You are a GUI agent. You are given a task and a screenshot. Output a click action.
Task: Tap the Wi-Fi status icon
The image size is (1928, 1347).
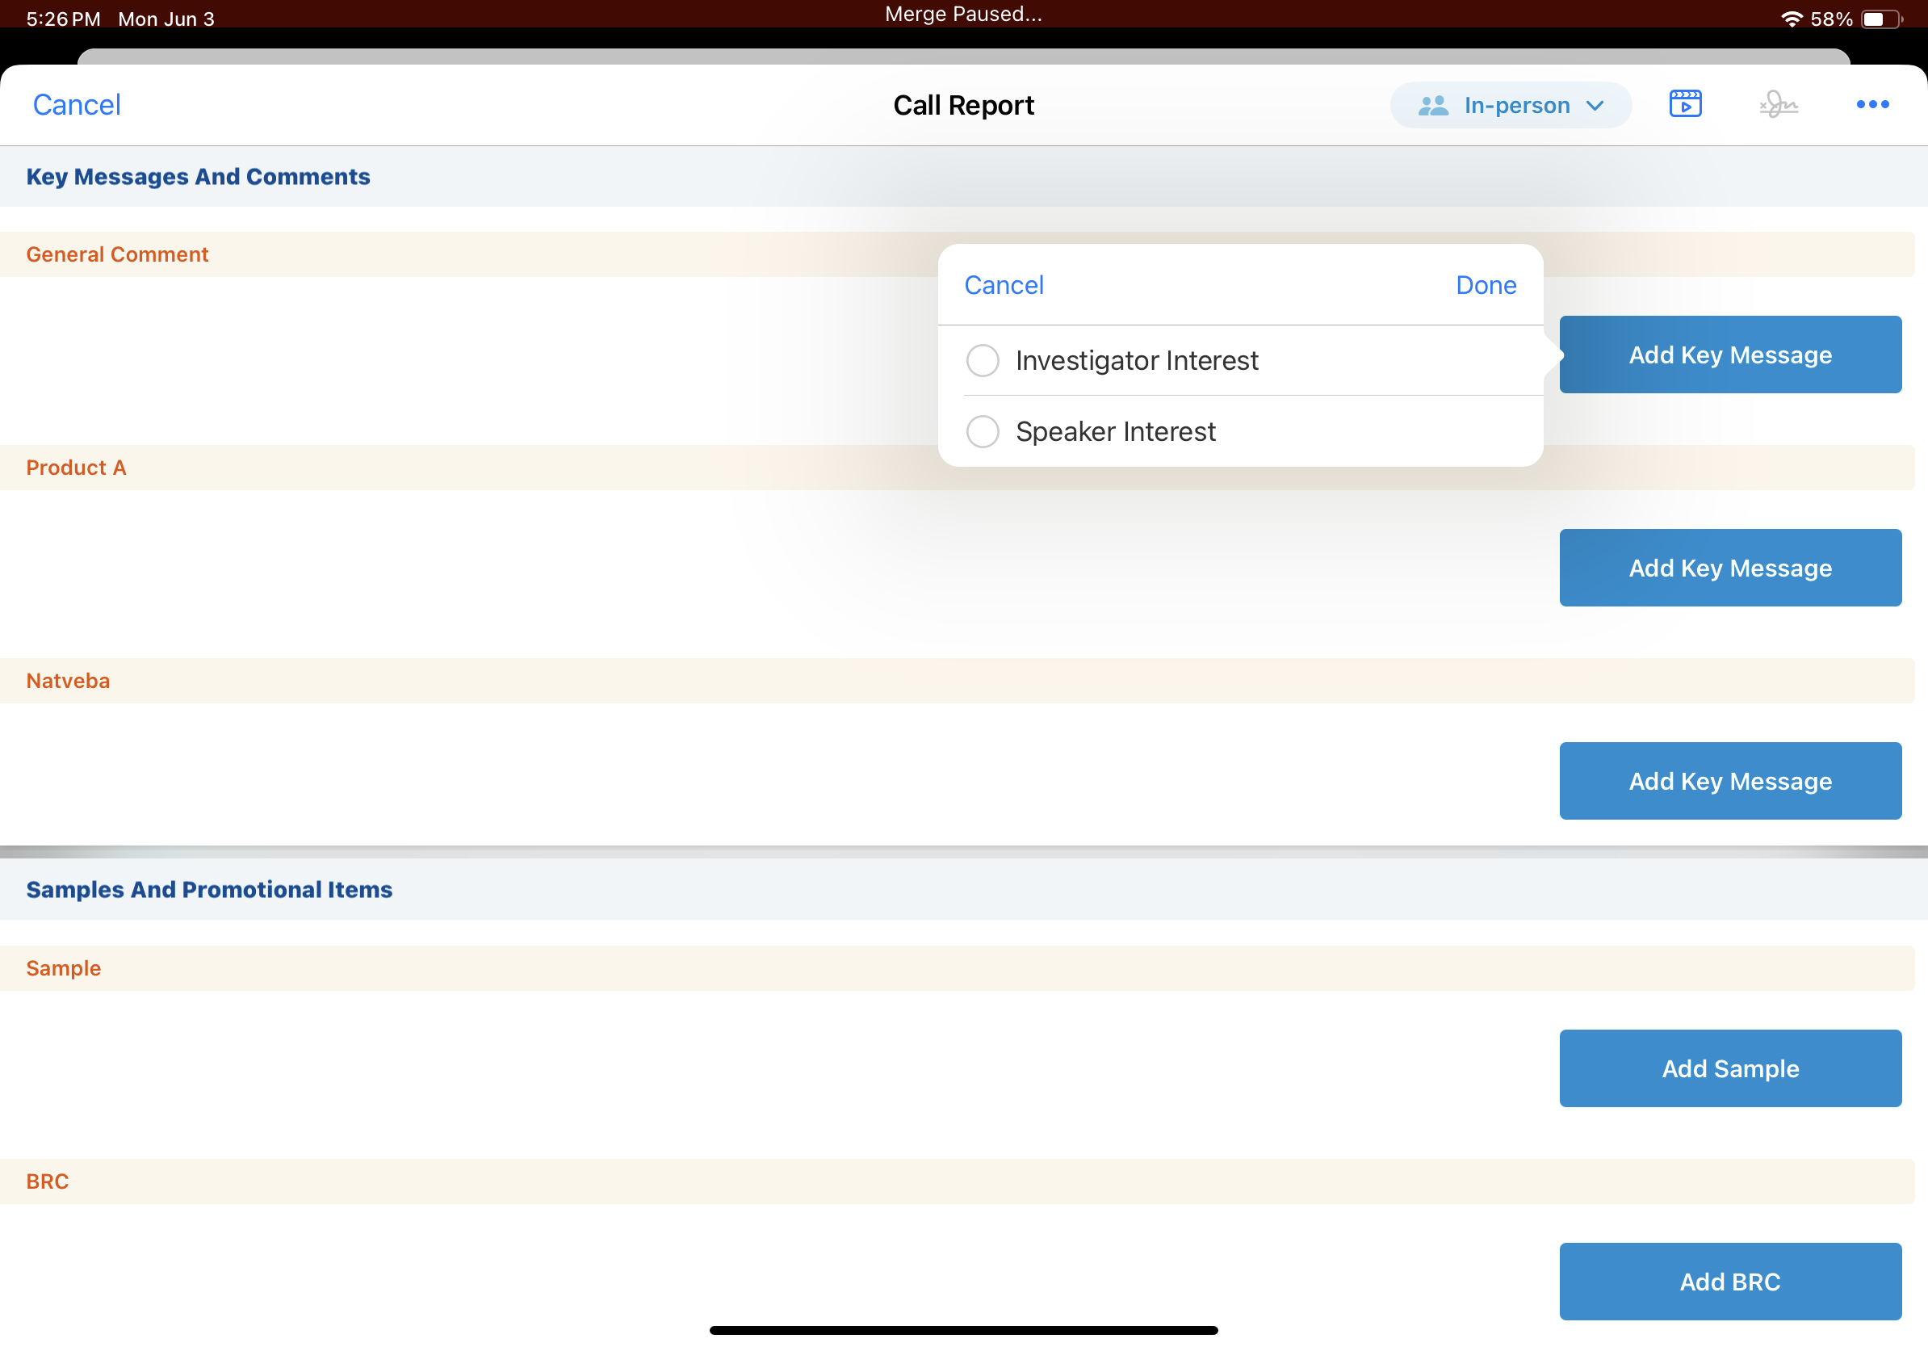coord(1791,19)
